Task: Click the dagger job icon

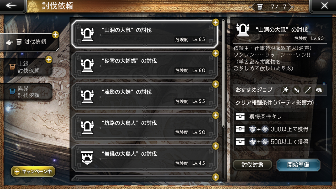Action: pyautogui.click(x=296, y=90)
